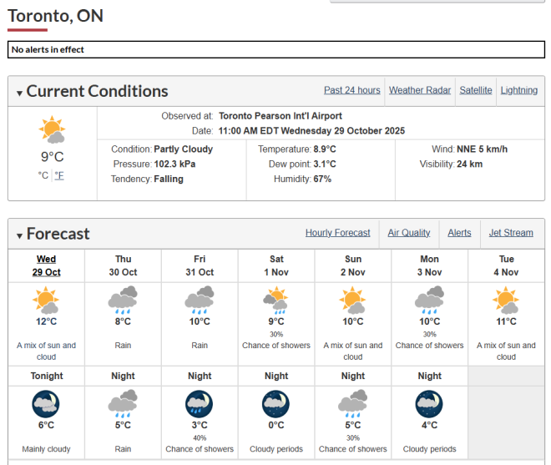The width and height of the screenshot is (551, 465).
Task: Open the Air Quality link
Action: click(x=409, y=233)
